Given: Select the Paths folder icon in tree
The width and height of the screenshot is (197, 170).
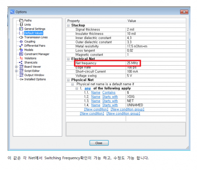Looking at the screenshot, I should (x=21, y=21).
